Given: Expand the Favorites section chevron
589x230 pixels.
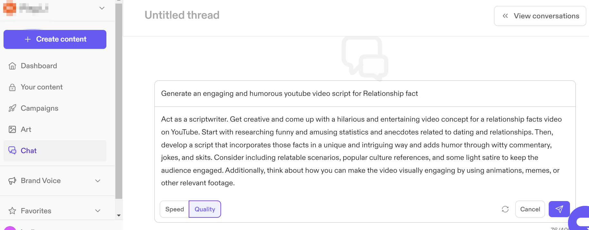Looking at the screenshot, I should click(98, 211).
